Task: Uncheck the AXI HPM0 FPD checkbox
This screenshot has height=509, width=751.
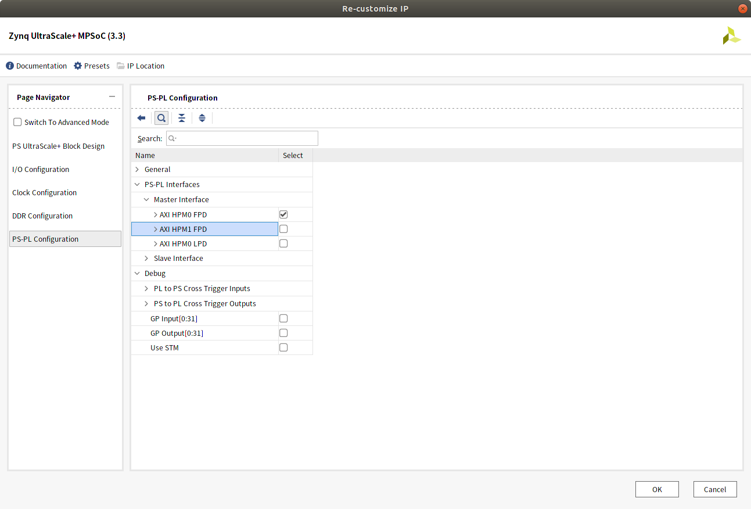Action: point(283,214)
